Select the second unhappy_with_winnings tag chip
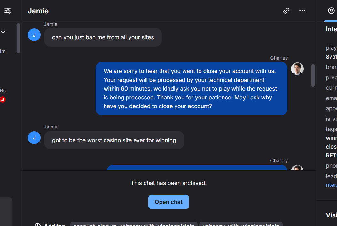337x226 pixels. (241, 224)
